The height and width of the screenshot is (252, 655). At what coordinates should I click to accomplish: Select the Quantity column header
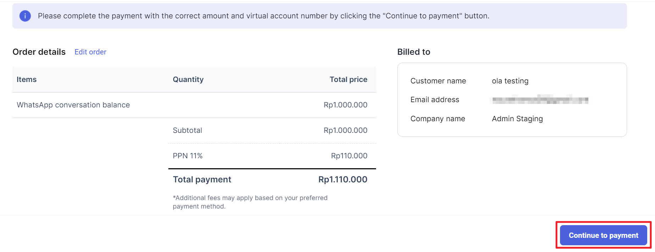pos(188,80)
